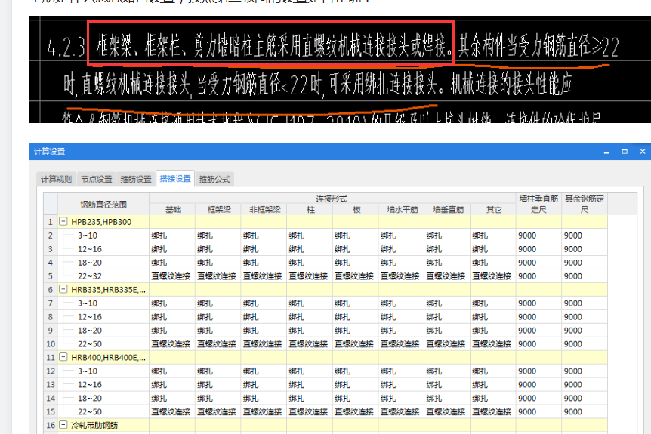Collapse the HPB235,HPB300 group
Viewport: 651px width, 434px height.
(x=63, y=222)
